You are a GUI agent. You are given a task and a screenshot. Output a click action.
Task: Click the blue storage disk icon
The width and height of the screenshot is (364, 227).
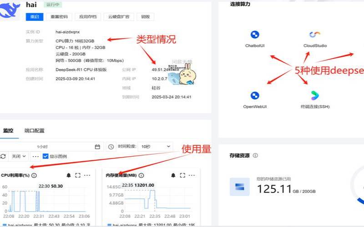(240, 187)
